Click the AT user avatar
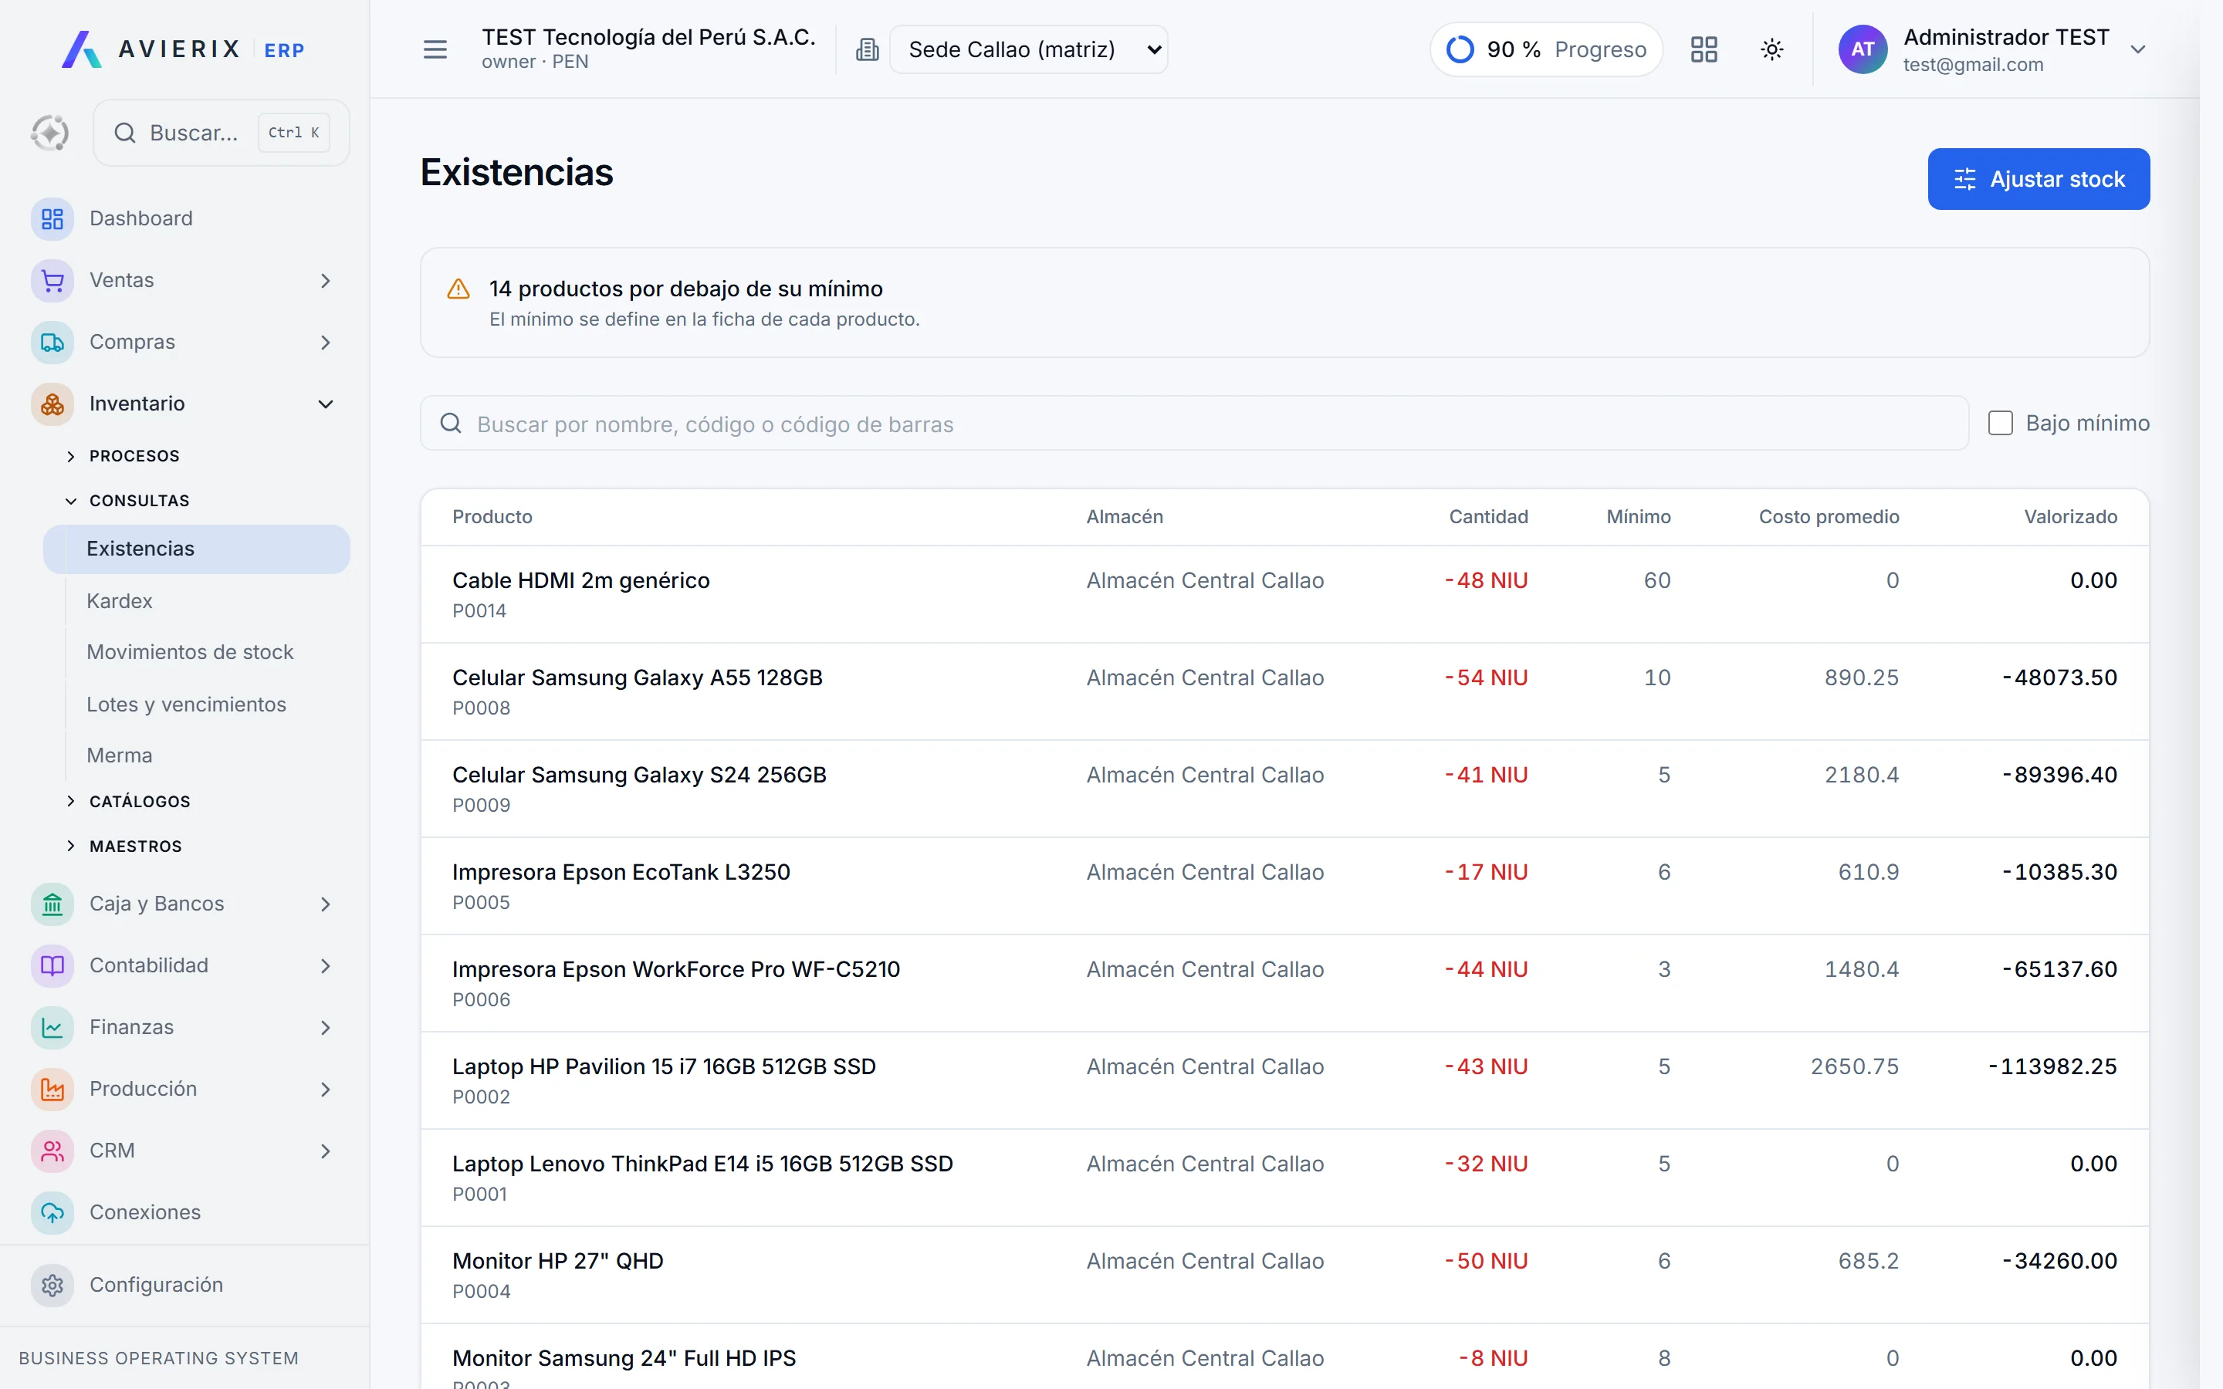Image resolution: width=2223 pixels, height=1389 pixels. pos(1863,49)
